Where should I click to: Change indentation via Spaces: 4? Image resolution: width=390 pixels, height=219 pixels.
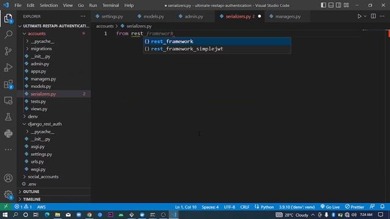tap(210, 207)
